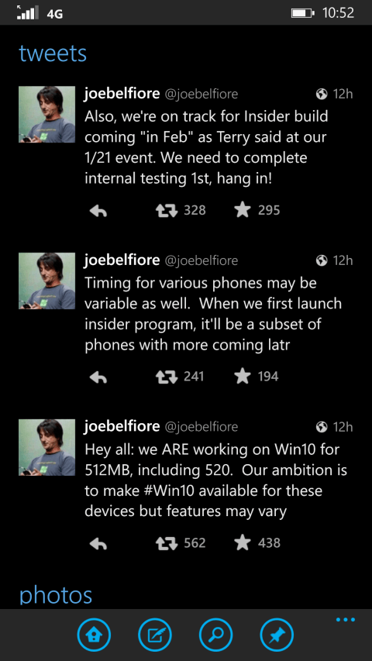Viewport: 372px width, 661px height.
Task: Star the tweet with 194 favorites
Action: tap(243, 376)
